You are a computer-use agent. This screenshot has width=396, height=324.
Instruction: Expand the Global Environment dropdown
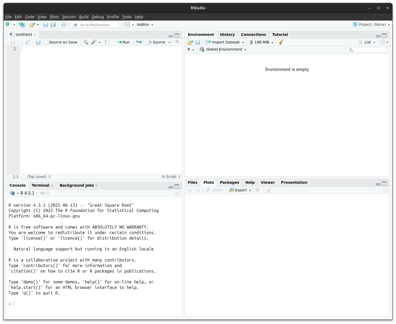223,50
